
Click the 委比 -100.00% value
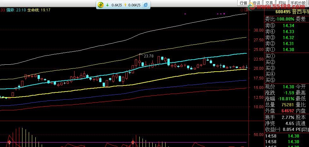[x=285, y=19]
